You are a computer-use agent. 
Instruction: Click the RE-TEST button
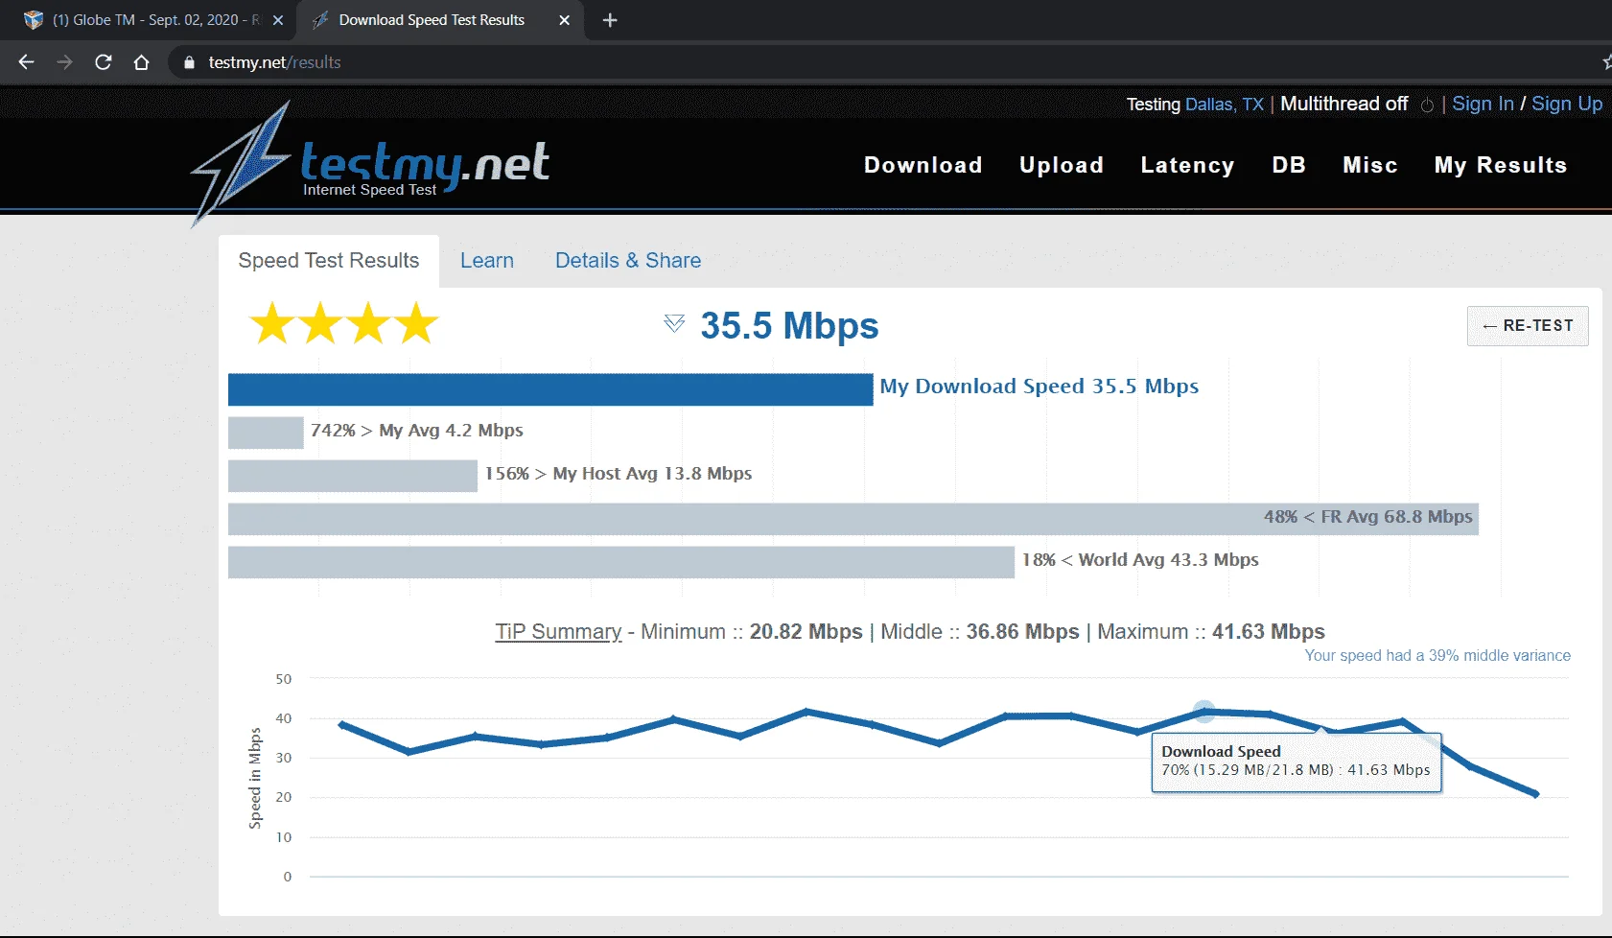(x=1528, y=326)
